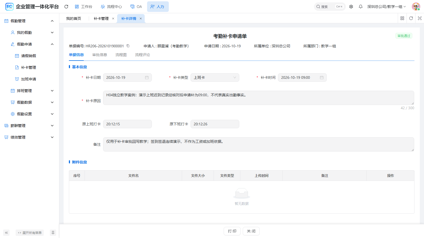
Task: Select the 单据信息 tab
Action: [x=76, y=55]
